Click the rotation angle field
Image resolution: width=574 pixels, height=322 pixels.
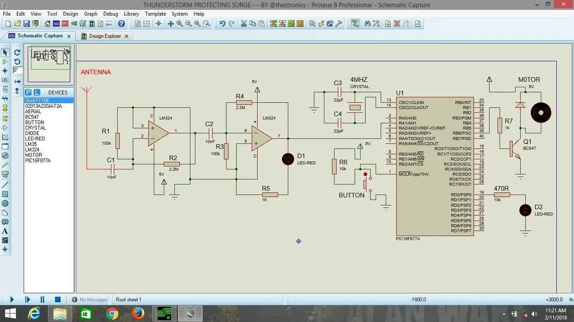(x=17, y=70)
